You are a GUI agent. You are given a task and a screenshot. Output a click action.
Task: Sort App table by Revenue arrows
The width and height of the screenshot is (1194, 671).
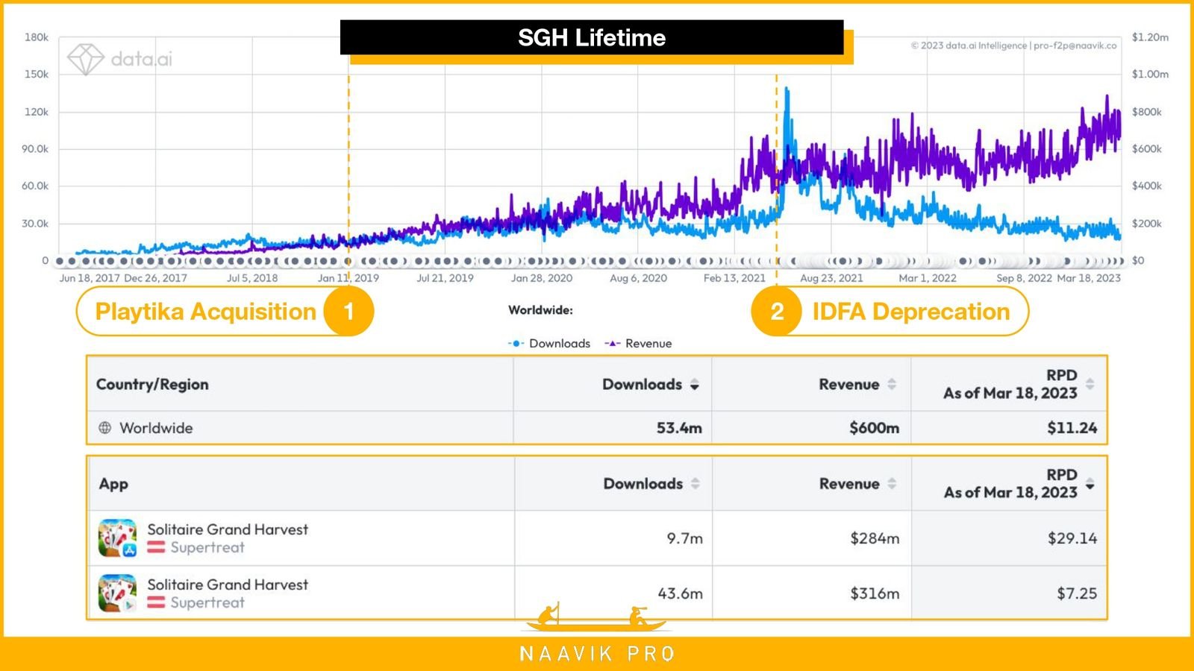click(892, 484)
